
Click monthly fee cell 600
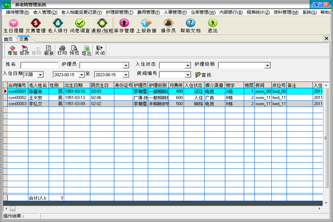tap(176, 97)
